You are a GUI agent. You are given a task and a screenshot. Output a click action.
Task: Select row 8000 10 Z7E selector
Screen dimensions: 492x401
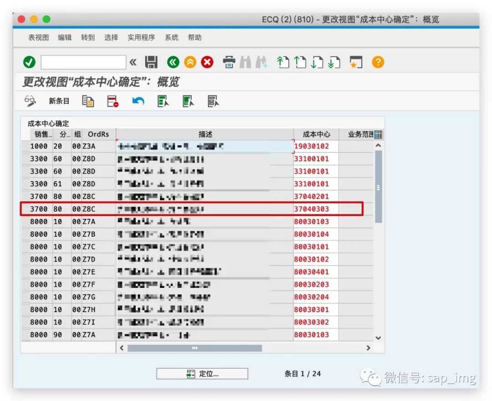(x=26, y=272)
